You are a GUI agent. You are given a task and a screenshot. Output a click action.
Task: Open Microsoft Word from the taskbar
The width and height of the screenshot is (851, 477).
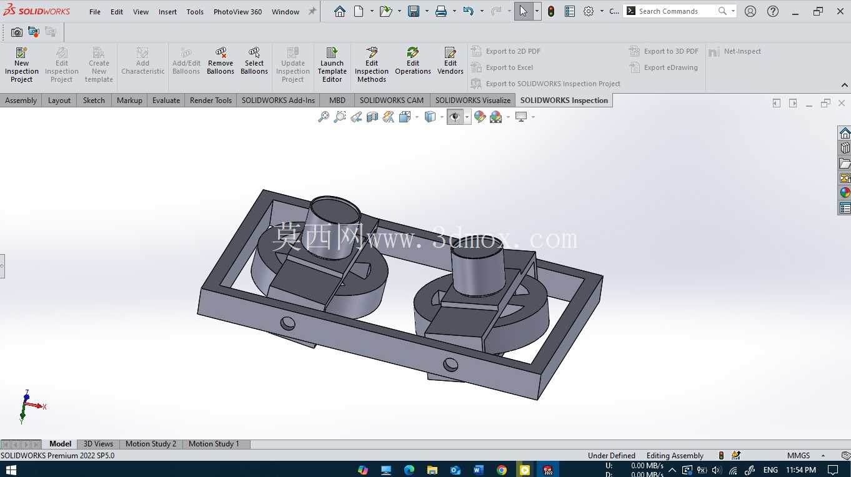[479, 470]
